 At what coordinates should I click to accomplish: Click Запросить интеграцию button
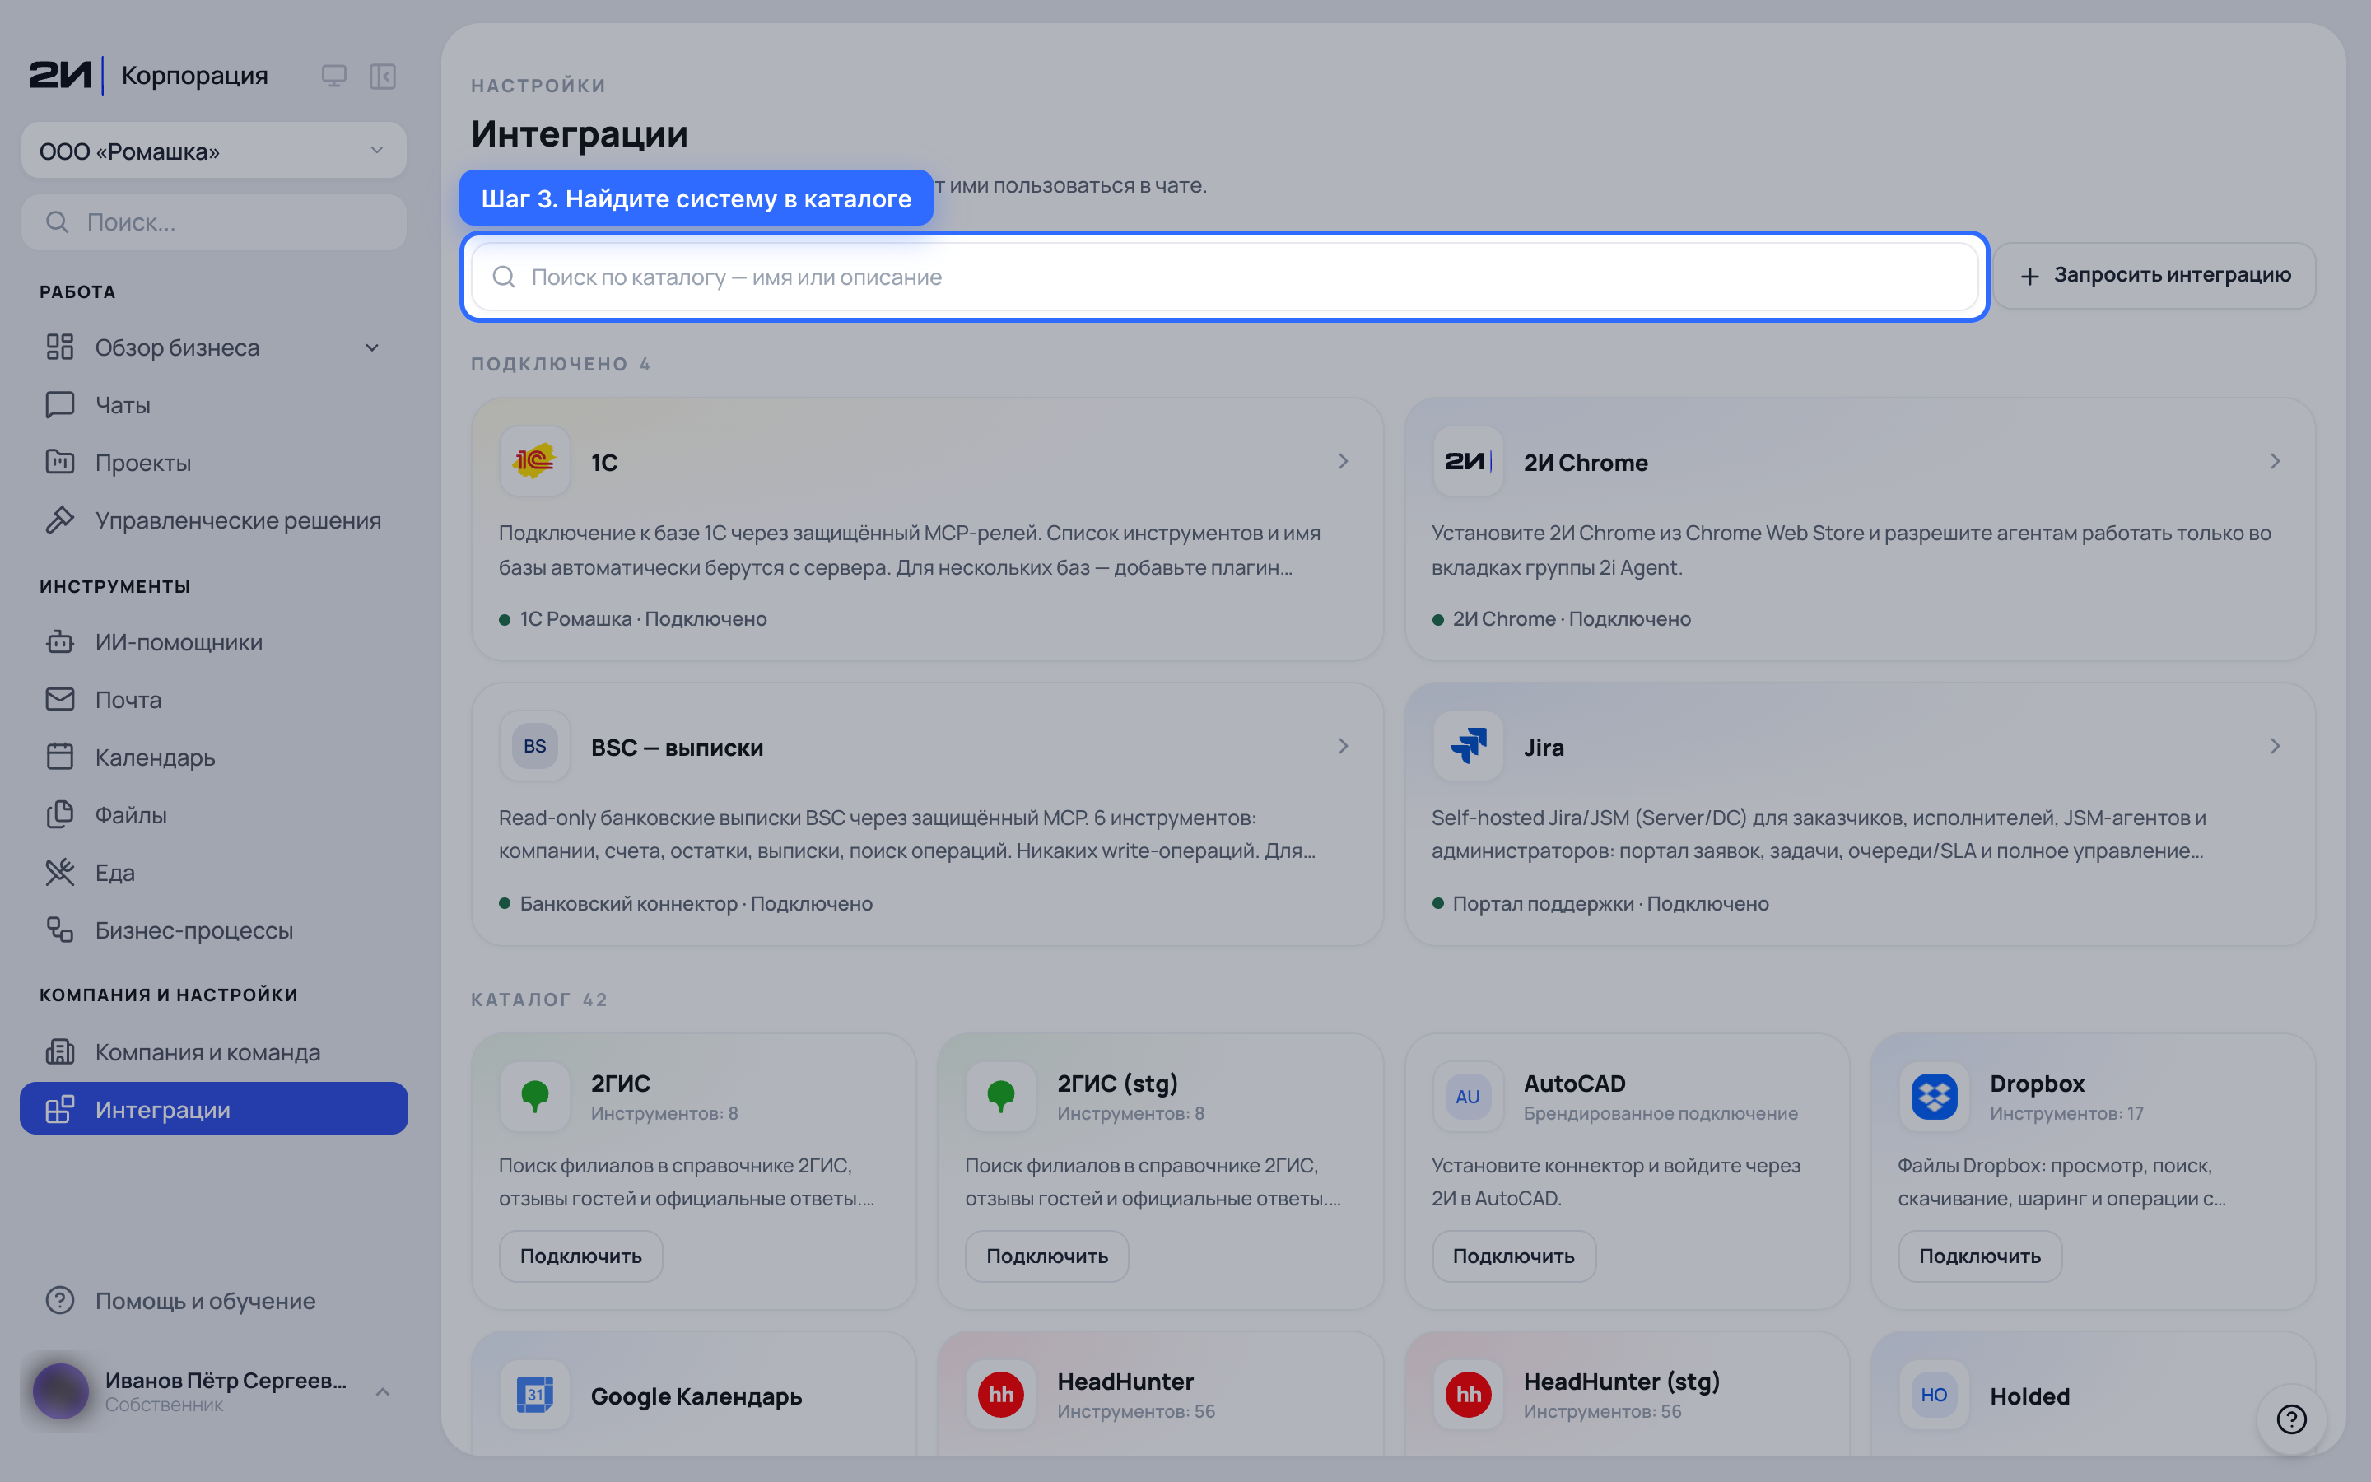[x=2154, y=276]
